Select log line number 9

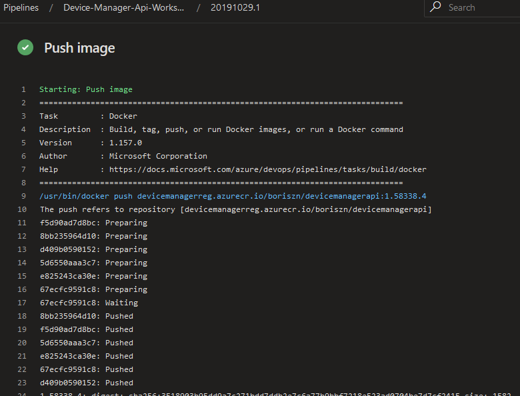23,196
